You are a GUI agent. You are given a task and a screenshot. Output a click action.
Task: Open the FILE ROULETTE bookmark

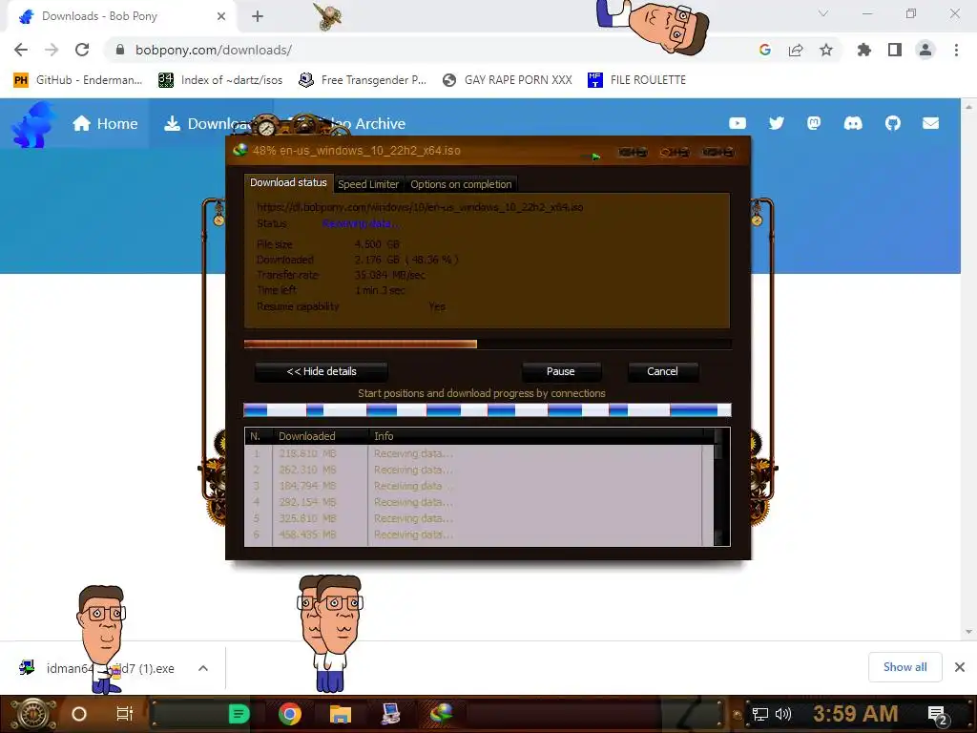point(636,80)
